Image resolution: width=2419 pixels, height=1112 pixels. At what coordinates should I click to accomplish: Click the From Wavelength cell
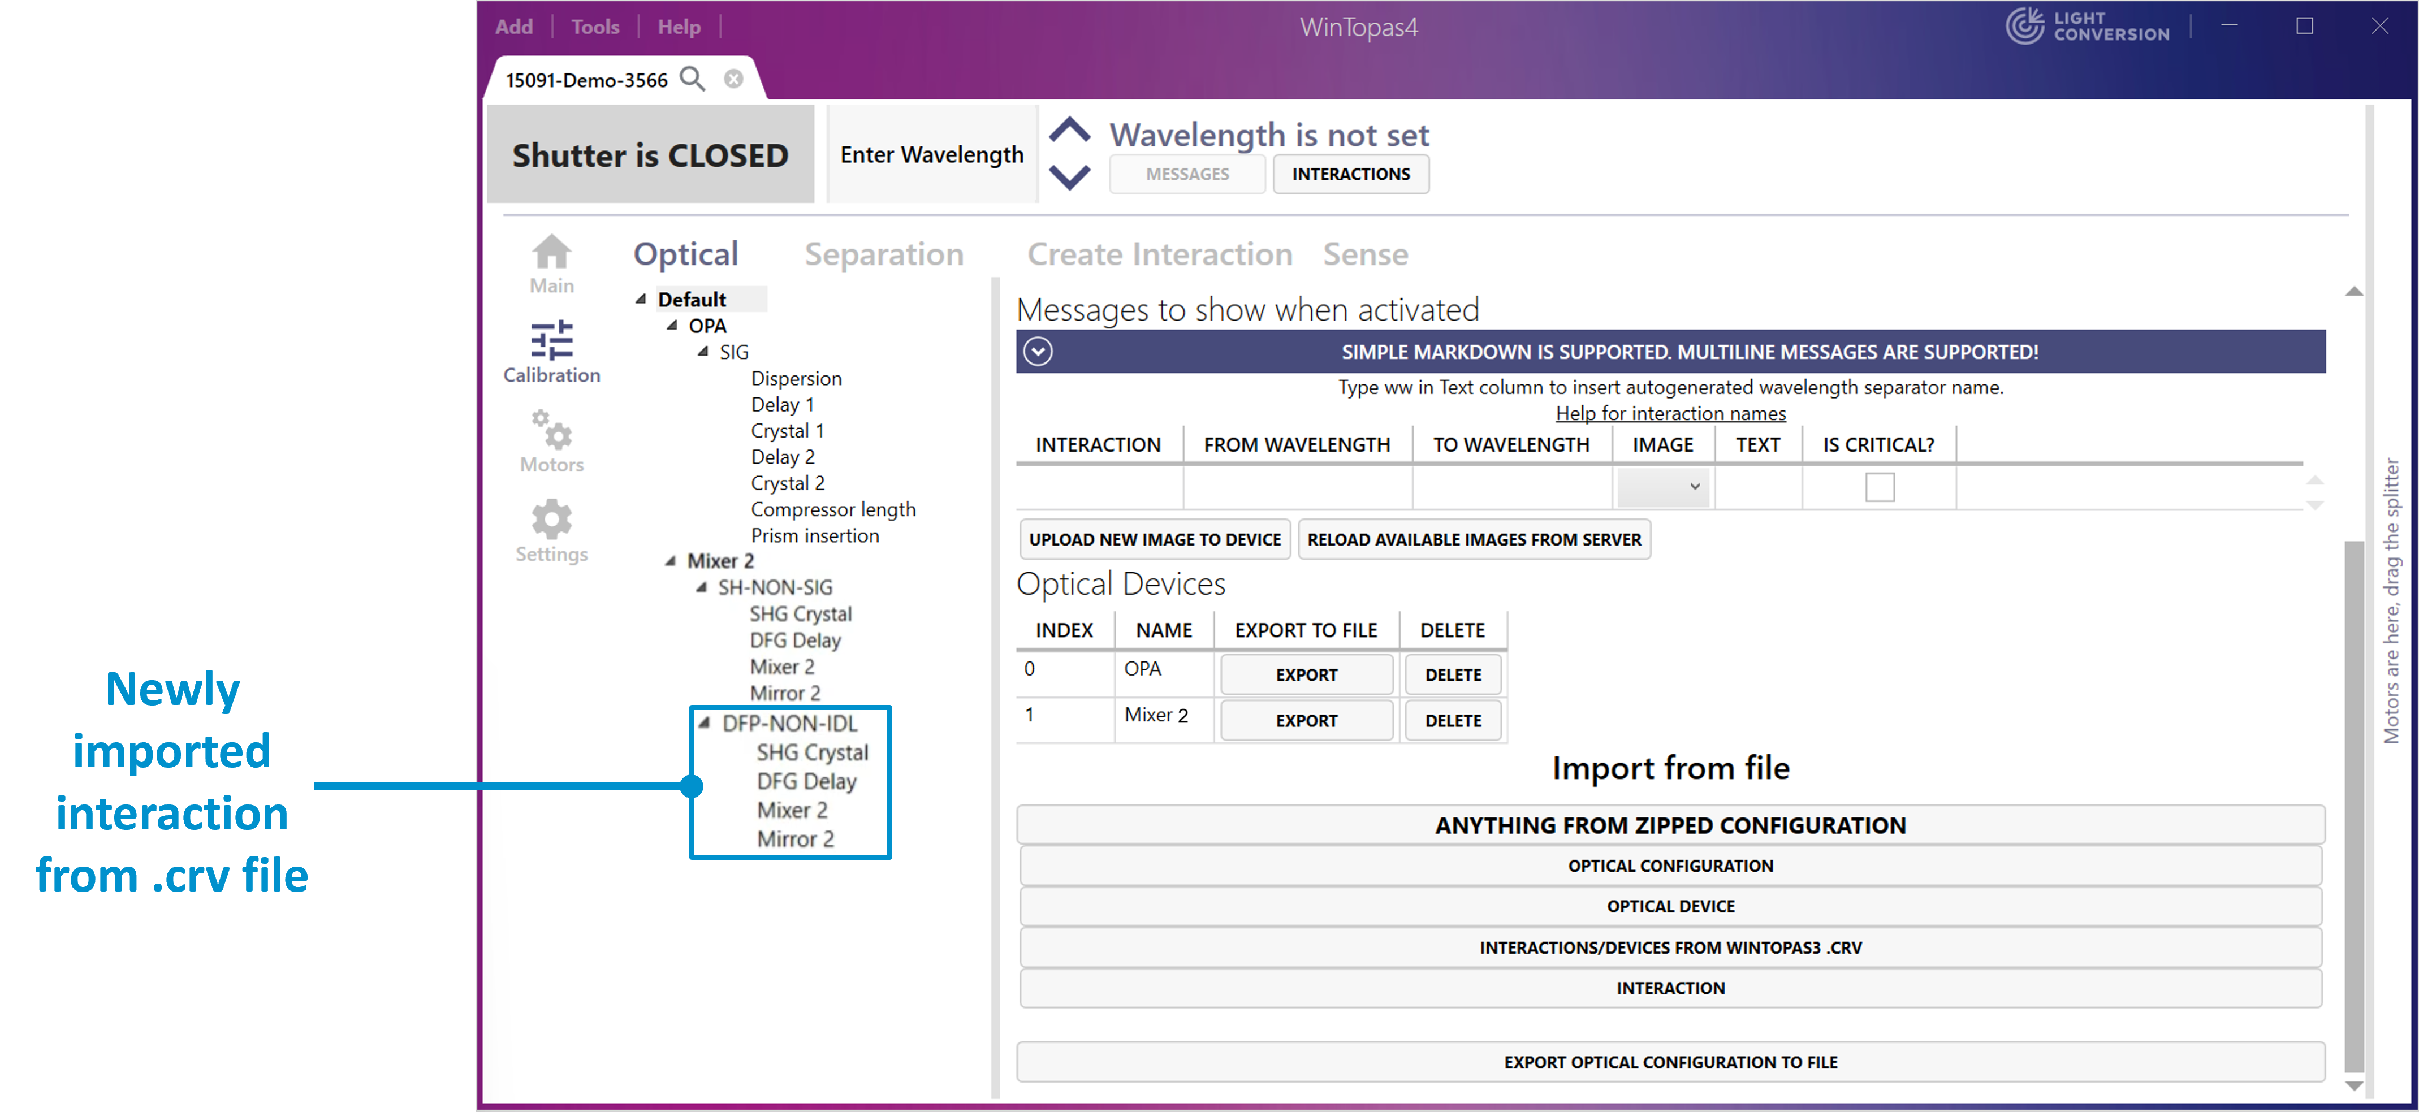point(1297,487)
